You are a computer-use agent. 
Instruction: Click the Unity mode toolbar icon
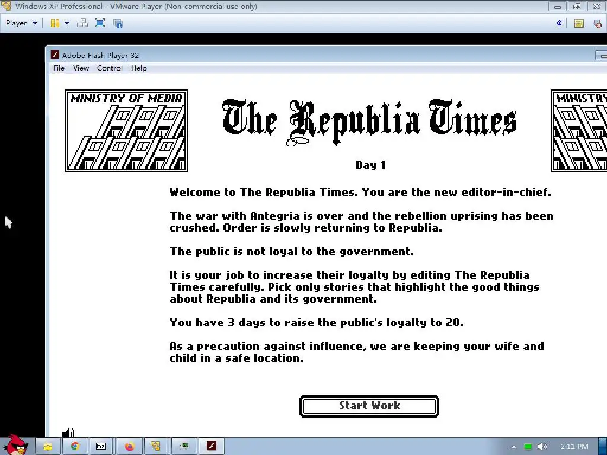(x=118, y=24)
